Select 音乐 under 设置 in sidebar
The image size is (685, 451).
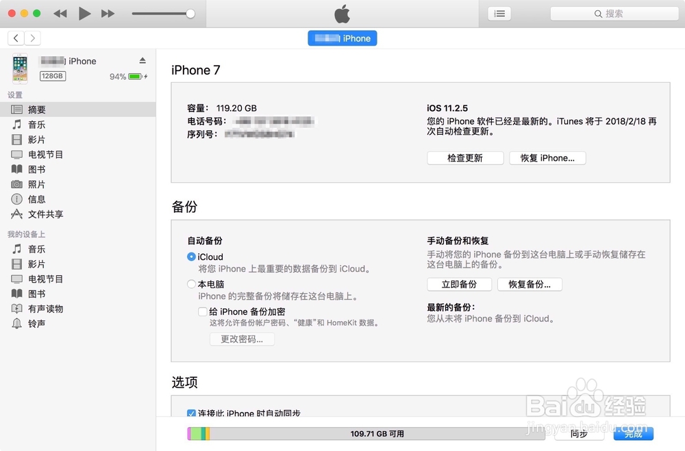coord(38,125)
